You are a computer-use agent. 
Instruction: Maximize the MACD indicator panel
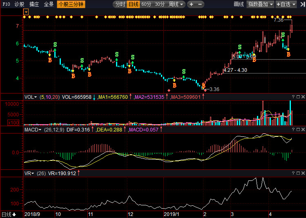[298, 129]
